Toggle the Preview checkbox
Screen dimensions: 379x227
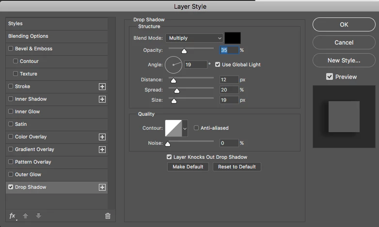click(330, 76)
